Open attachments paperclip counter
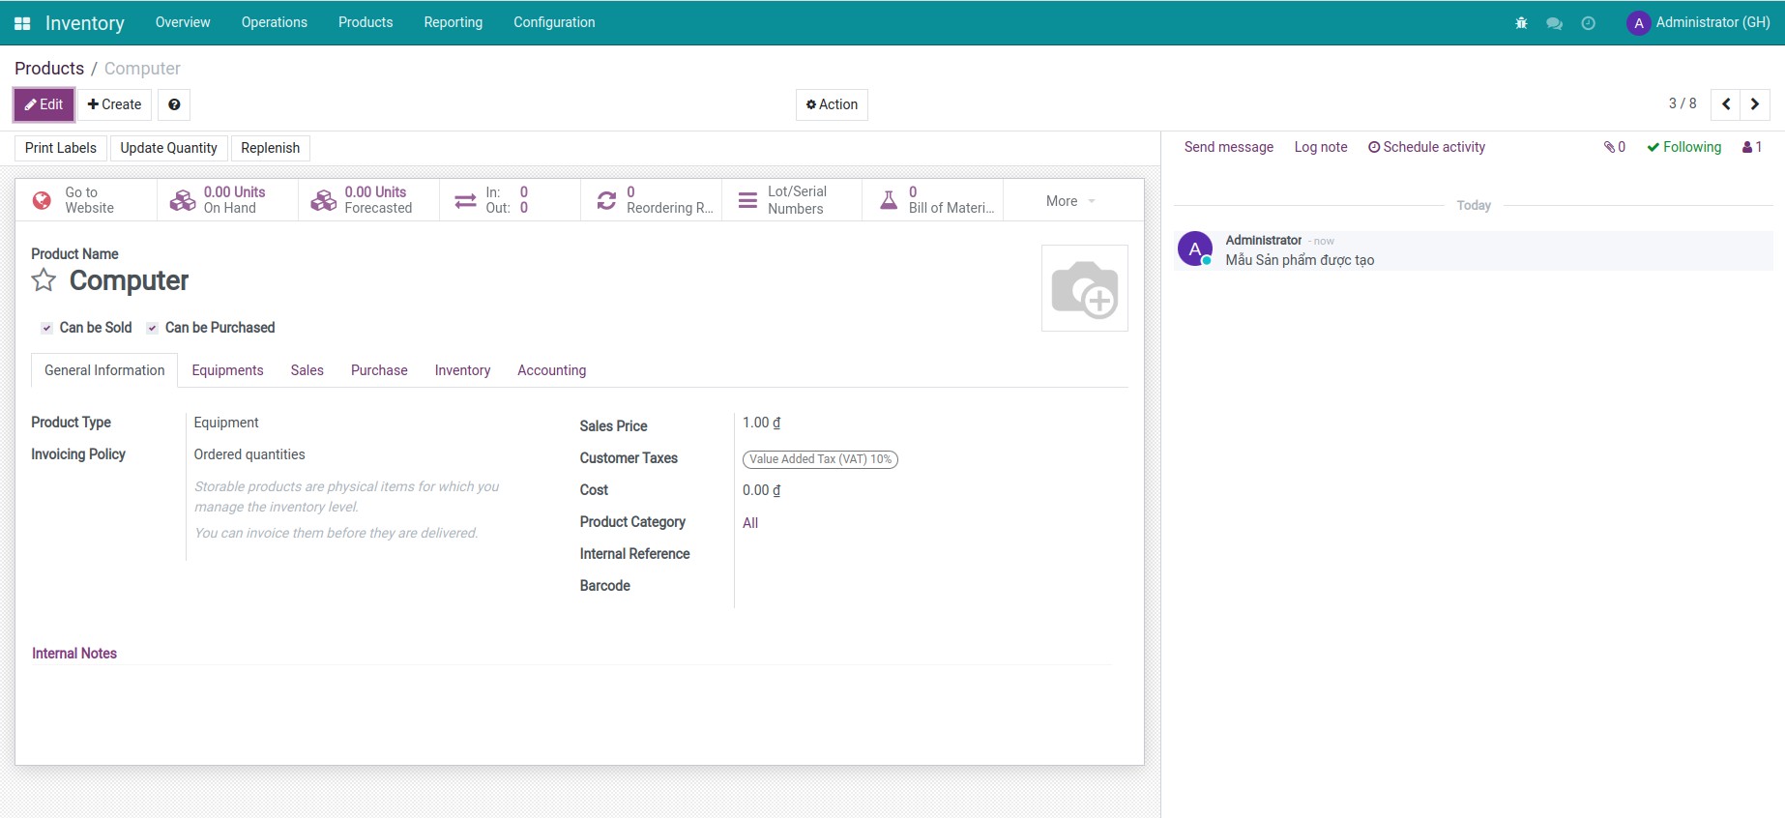Image resolution: width=1785 pixels, height=818 pixels. (x=1614, y=147)
